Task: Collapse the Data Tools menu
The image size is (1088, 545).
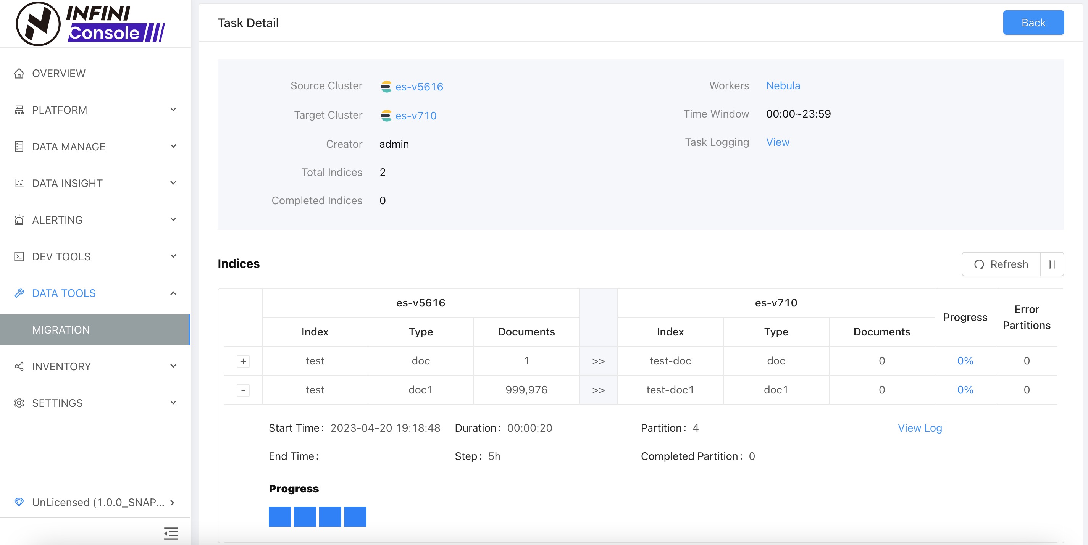Action: (x=173, y=293)
